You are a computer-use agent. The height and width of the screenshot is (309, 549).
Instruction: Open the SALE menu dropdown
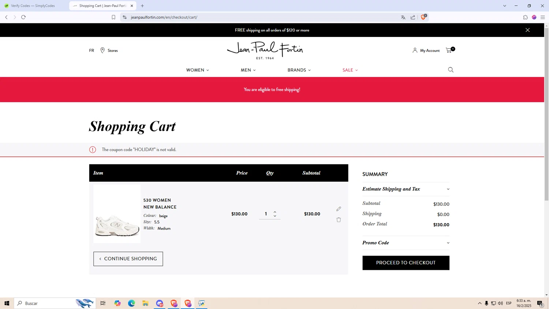coord(350,70)
